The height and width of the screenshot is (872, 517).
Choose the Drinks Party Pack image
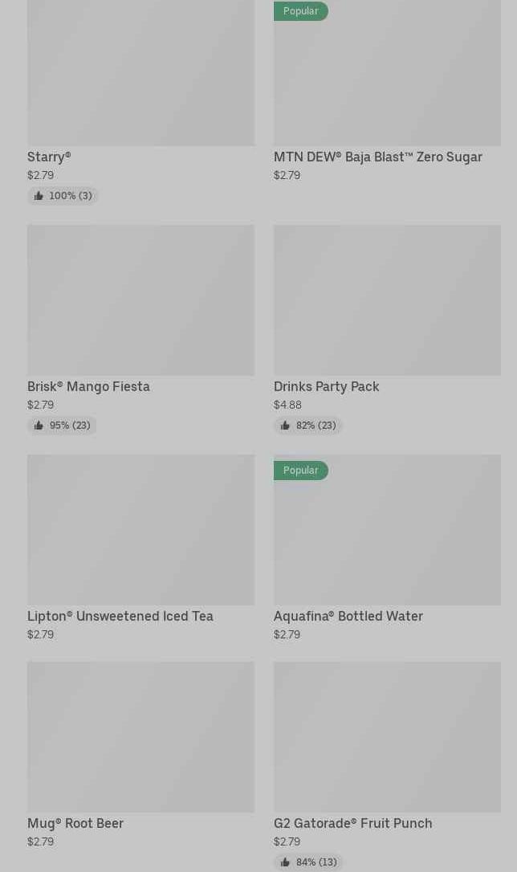point(387,300)
